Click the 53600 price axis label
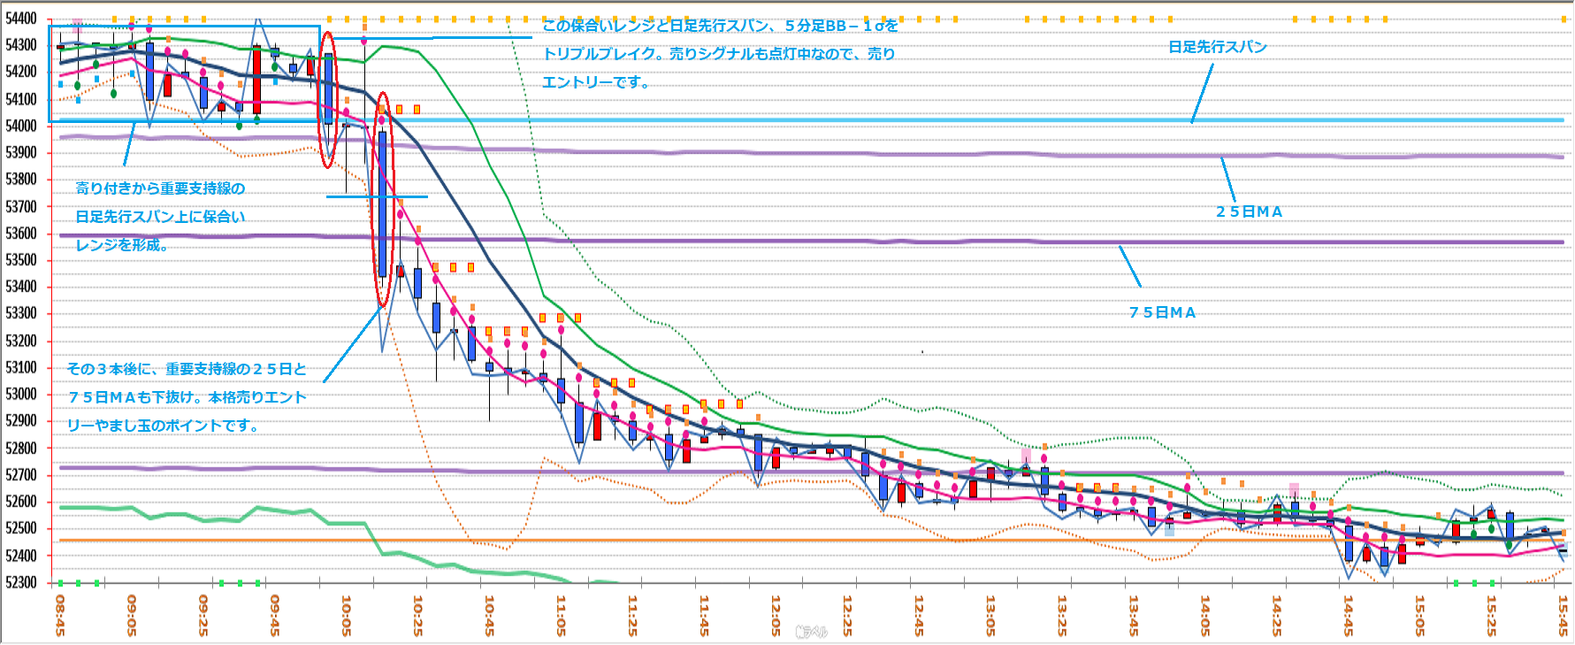The height and width of the screenshot is (645, 1575). click(x=21, y=234)
